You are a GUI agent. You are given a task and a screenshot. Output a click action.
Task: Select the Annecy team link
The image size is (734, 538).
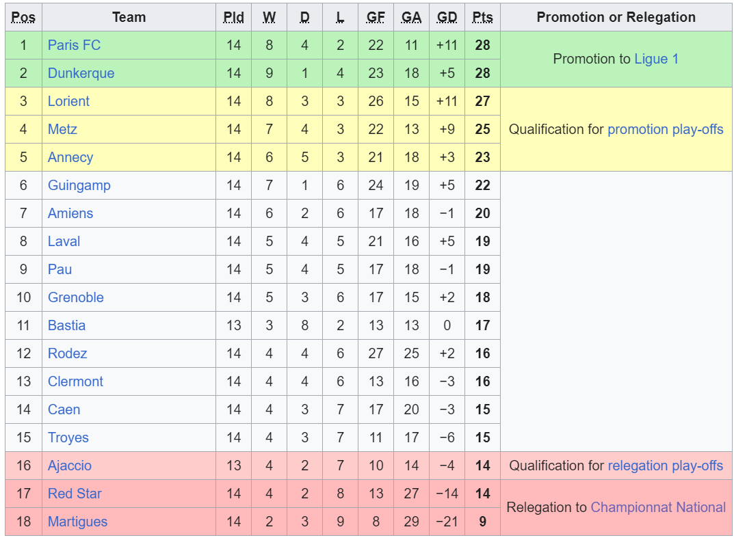point(70,158)
